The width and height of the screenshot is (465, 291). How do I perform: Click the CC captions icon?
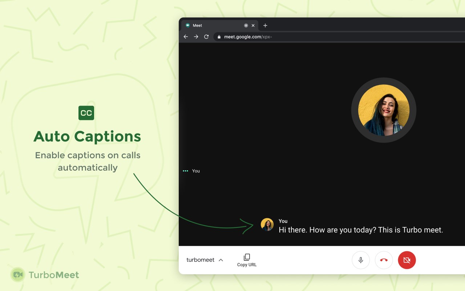[x=86, y=113]
